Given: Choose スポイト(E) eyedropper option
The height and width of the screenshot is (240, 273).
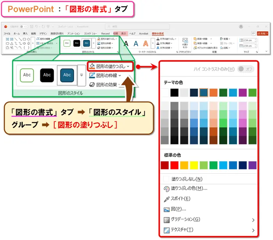Looking at the screenshot, I should click(x=177, y=199).
